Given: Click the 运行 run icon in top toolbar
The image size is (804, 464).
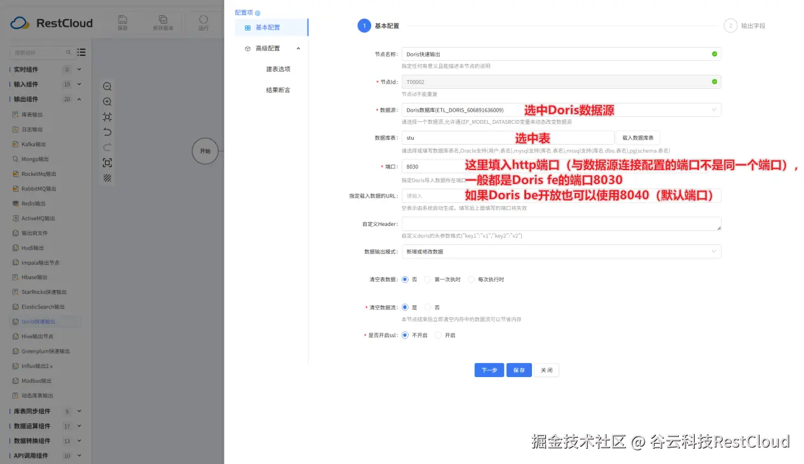Looking at the screenshot, I should (203, 19).
